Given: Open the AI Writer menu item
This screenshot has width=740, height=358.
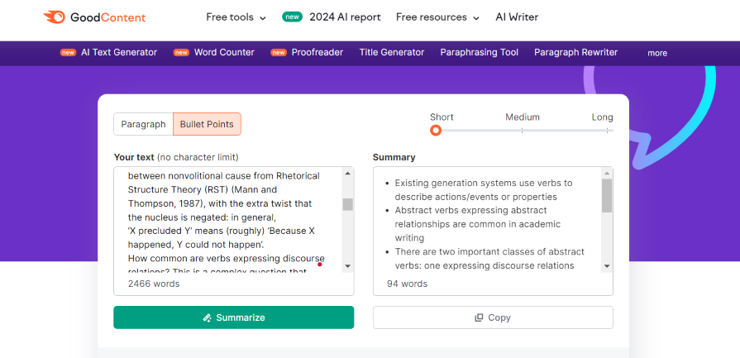Looking at the screenshot, I should [517, 17].
